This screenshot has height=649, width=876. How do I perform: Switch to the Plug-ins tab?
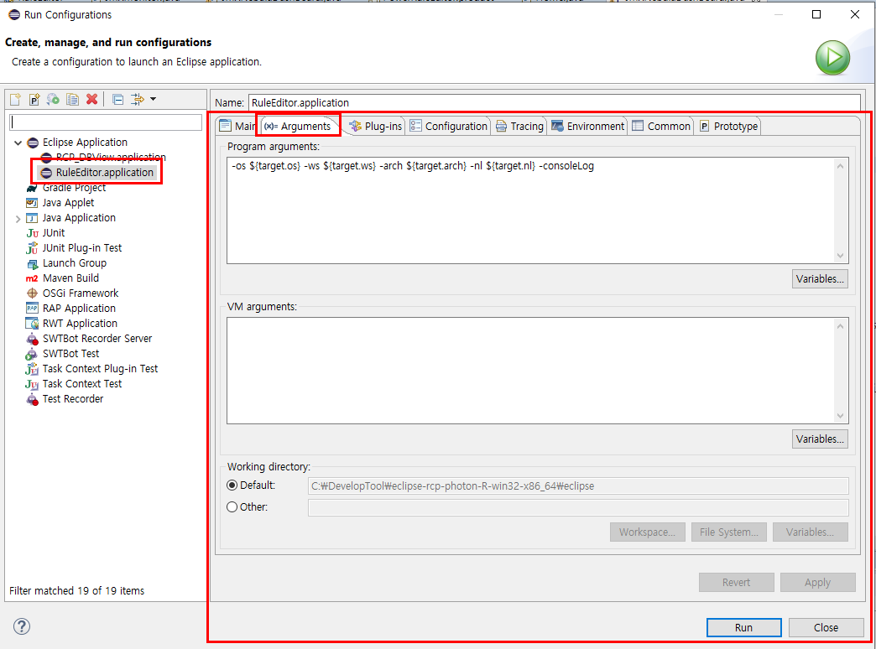[375, 127]
